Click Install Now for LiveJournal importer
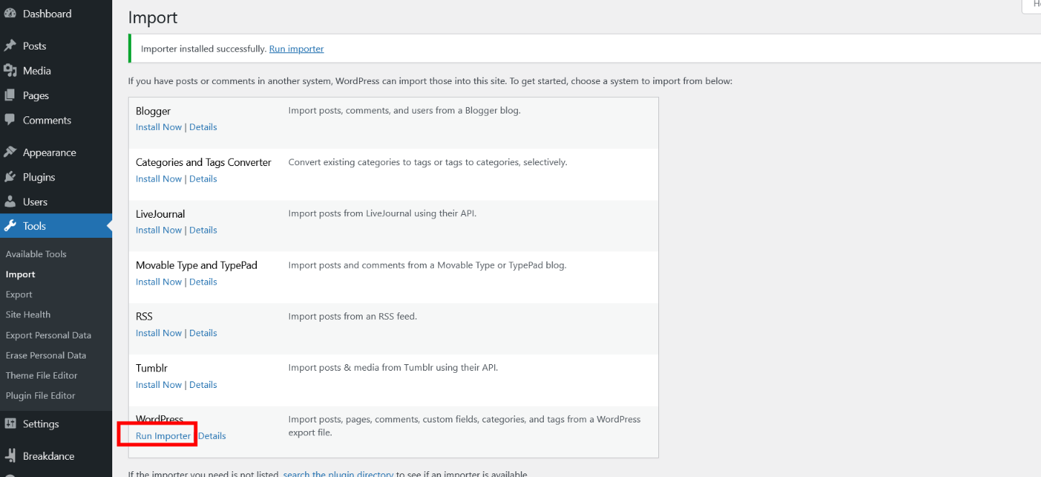Viewport: 1041px width, 477px height. pos(159,230)
